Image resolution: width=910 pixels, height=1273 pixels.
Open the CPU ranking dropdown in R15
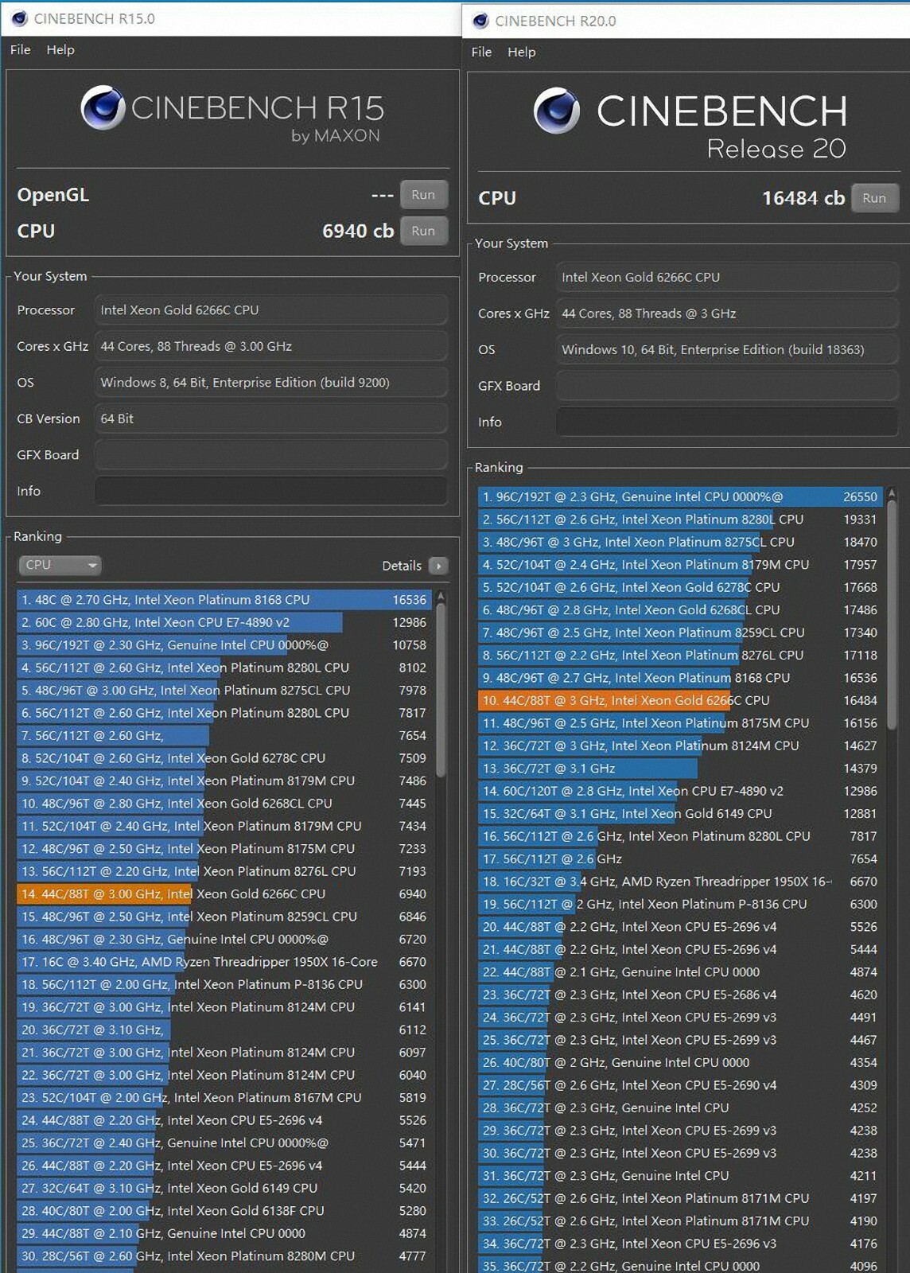60,565
